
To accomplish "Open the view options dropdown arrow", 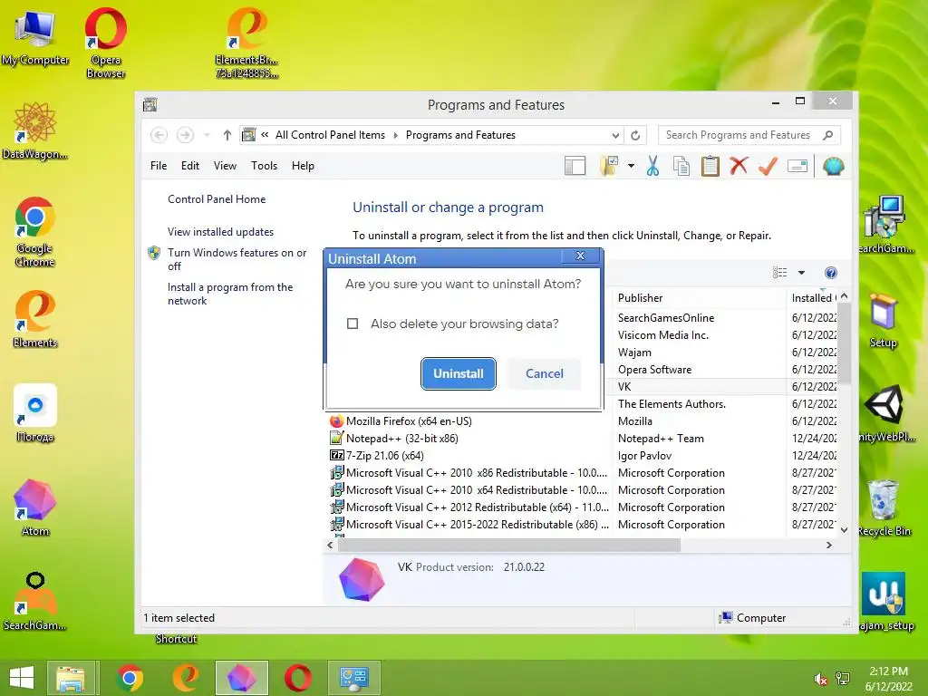I will (x=801, y=273).
